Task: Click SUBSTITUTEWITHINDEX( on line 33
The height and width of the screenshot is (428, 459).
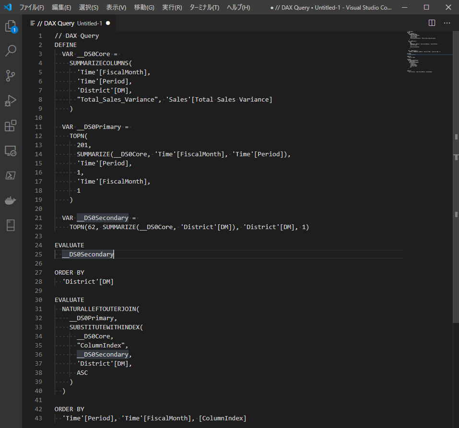Action: 106,327
